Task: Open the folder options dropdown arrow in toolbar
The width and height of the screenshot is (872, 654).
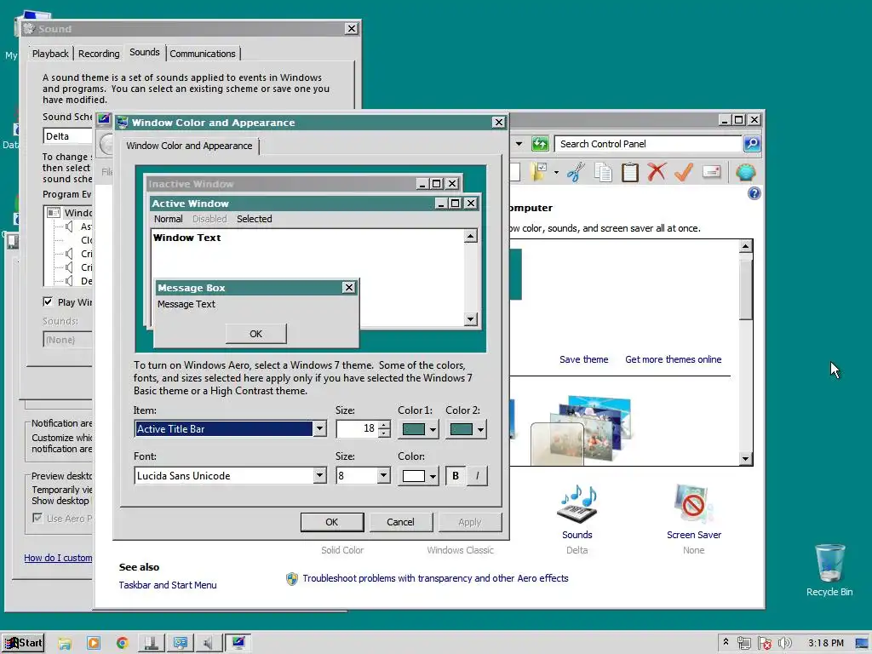Action: (x=556, y=172)
